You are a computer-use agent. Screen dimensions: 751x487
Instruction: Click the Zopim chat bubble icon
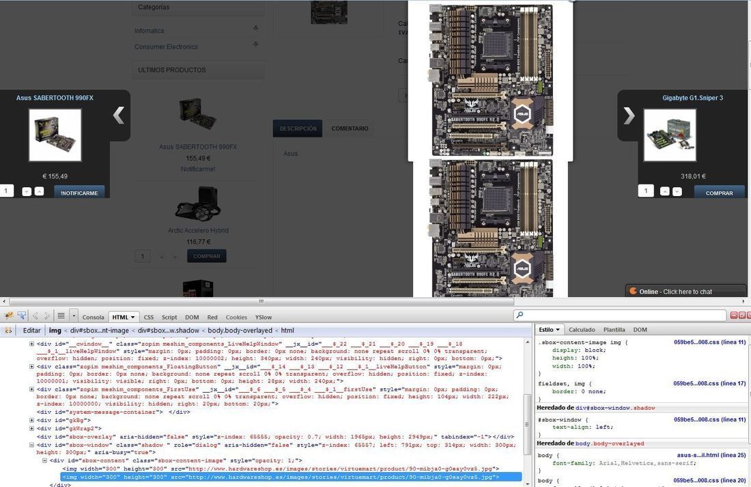tap(633, 291)
